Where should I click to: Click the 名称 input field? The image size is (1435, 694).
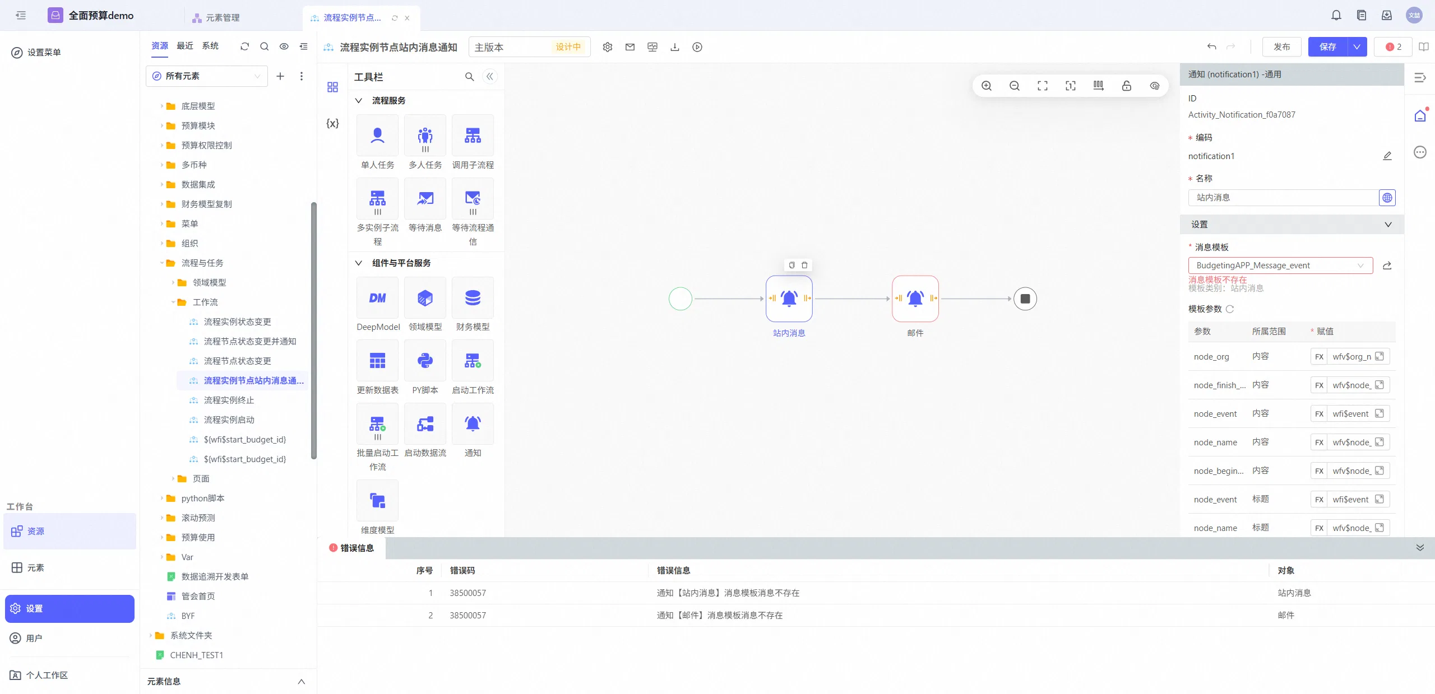(1283, 198)
